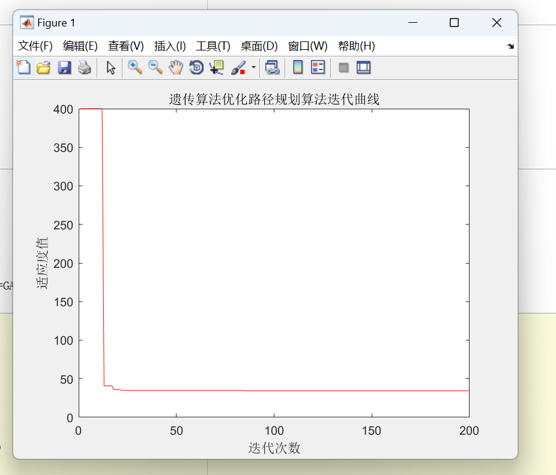The image size is (556, 475).
Task: Save the figure with the floppy disk icon
Action: tap(64, 68)
